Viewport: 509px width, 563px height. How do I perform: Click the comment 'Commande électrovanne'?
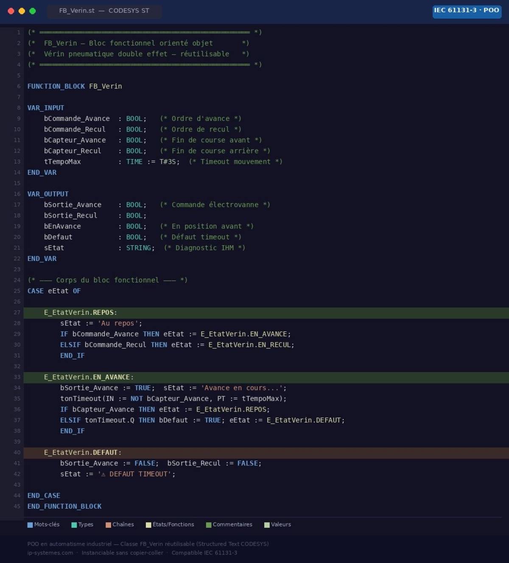point(215,204)
